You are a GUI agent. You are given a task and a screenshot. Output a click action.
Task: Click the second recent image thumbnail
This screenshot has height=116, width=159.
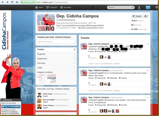pyautogui.click(x=51, y=79)
